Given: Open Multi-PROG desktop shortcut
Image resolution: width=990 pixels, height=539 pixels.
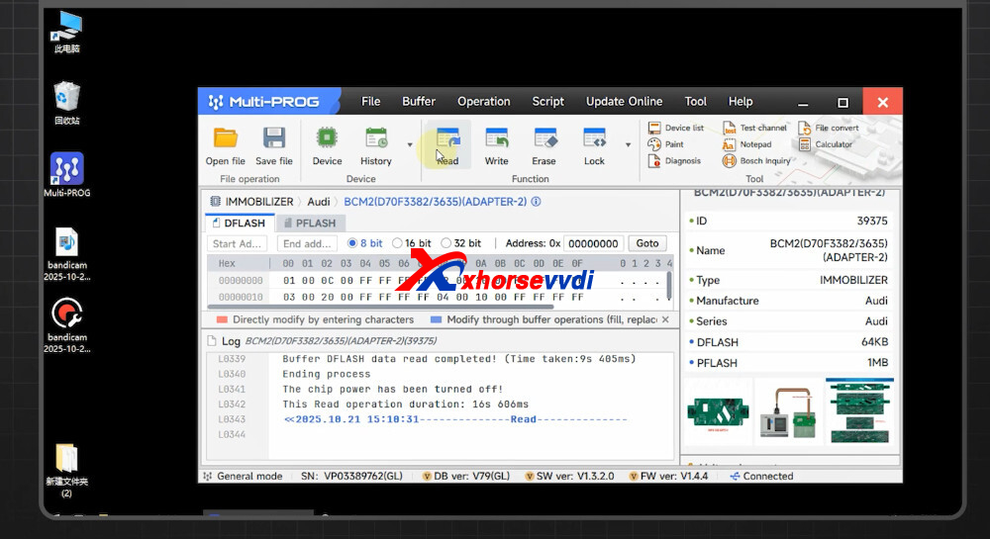Looking at the screenshot, I should [x=67, y=175].
